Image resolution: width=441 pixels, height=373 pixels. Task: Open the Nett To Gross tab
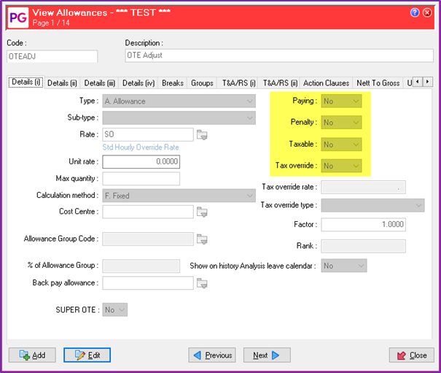point(378,83)
